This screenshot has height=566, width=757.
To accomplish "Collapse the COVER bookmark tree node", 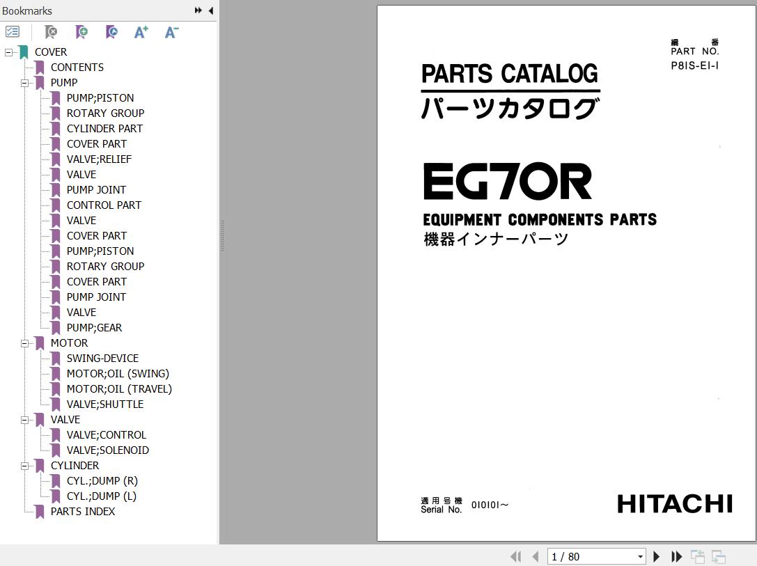I will tap(8, 52).
